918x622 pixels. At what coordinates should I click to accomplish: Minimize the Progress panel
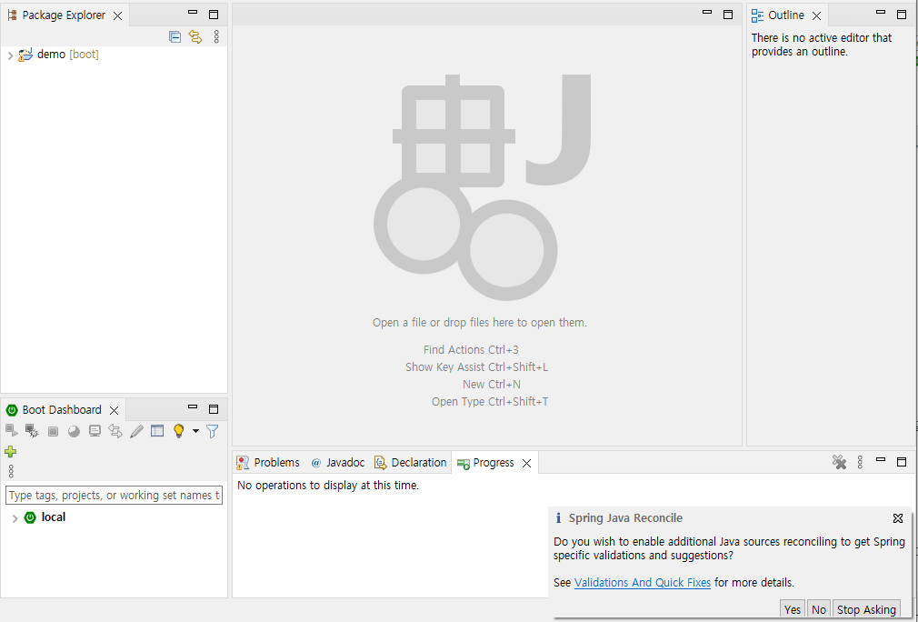coord(881,460)
